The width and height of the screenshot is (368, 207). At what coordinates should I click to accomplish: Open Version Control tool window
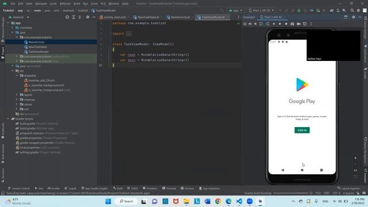(19, 189)
